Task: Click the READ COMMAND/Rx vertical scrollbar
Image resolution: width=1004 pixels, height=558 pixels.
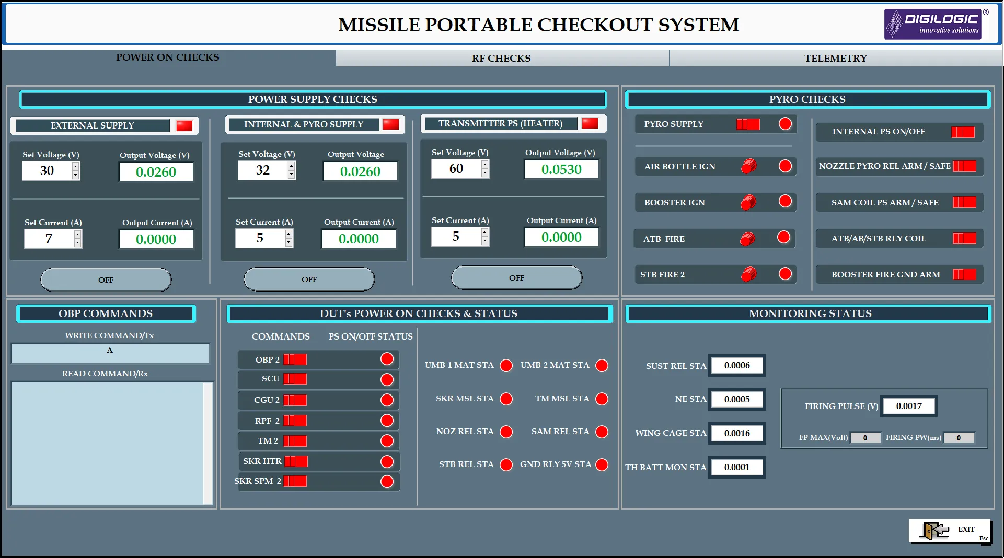Action: point(207,443)
